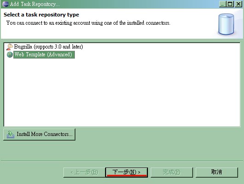Cancel the wizard with the 取消 button

pyautogui.click(x=216, y=172)
